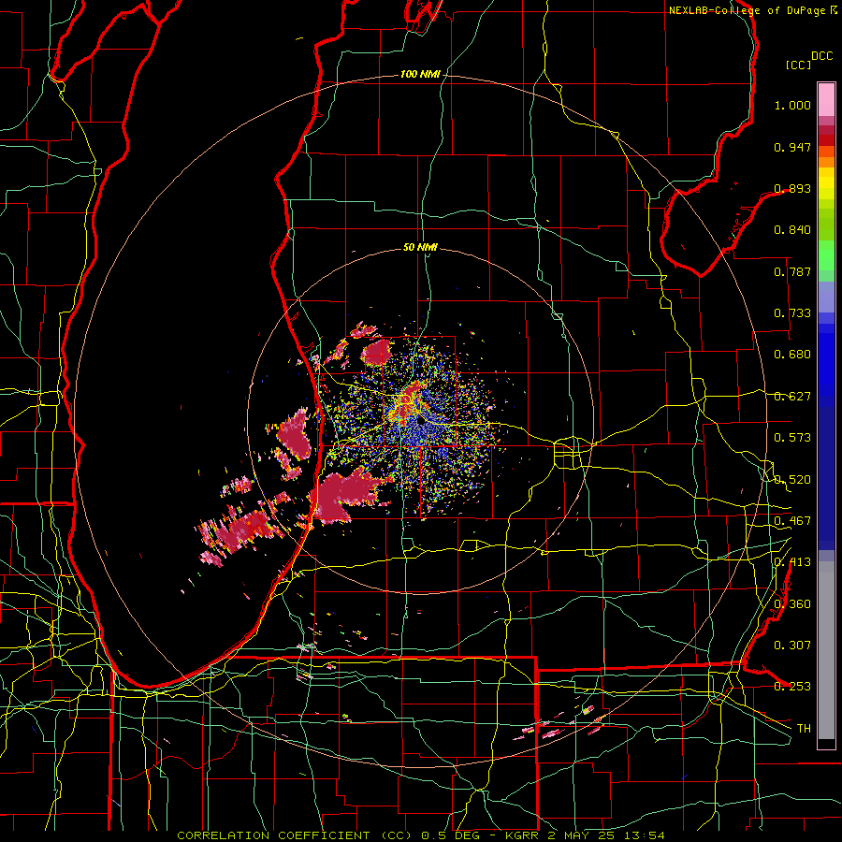The width and height of the screenshot is (842, 842).
Task: Pick the periwinkle segment of the color bar
Action: coord(826,297)
